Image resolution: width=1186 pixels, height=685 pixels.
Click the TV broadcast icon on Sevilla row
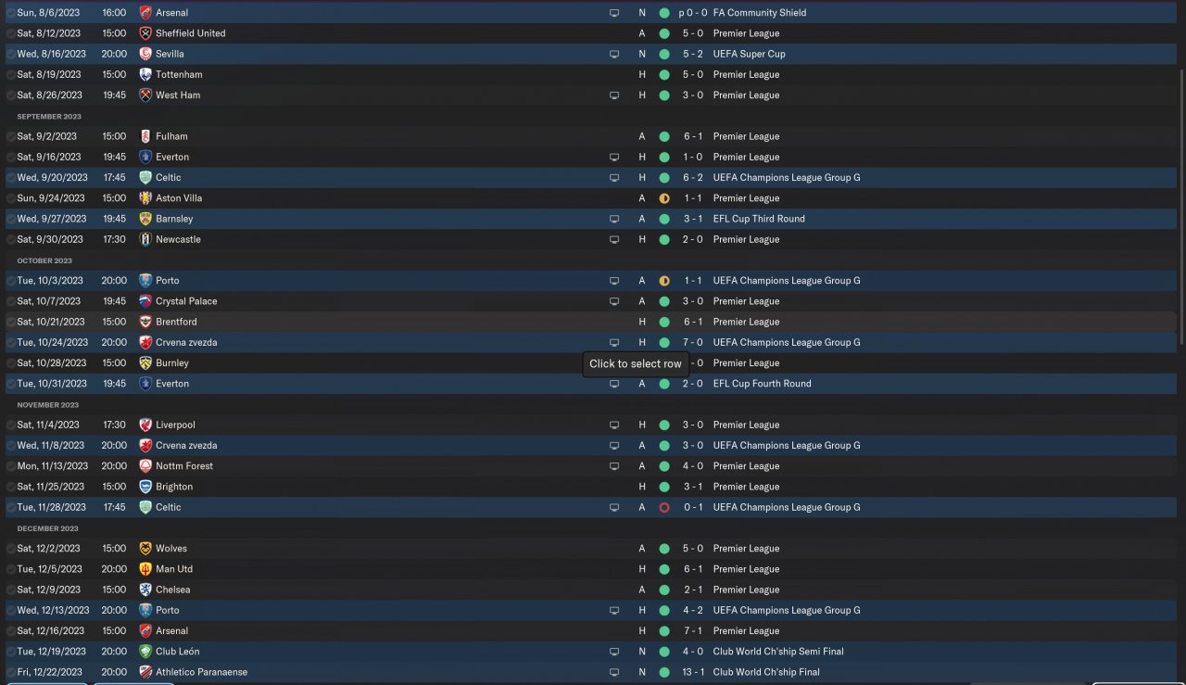click(x=613, y=54)
